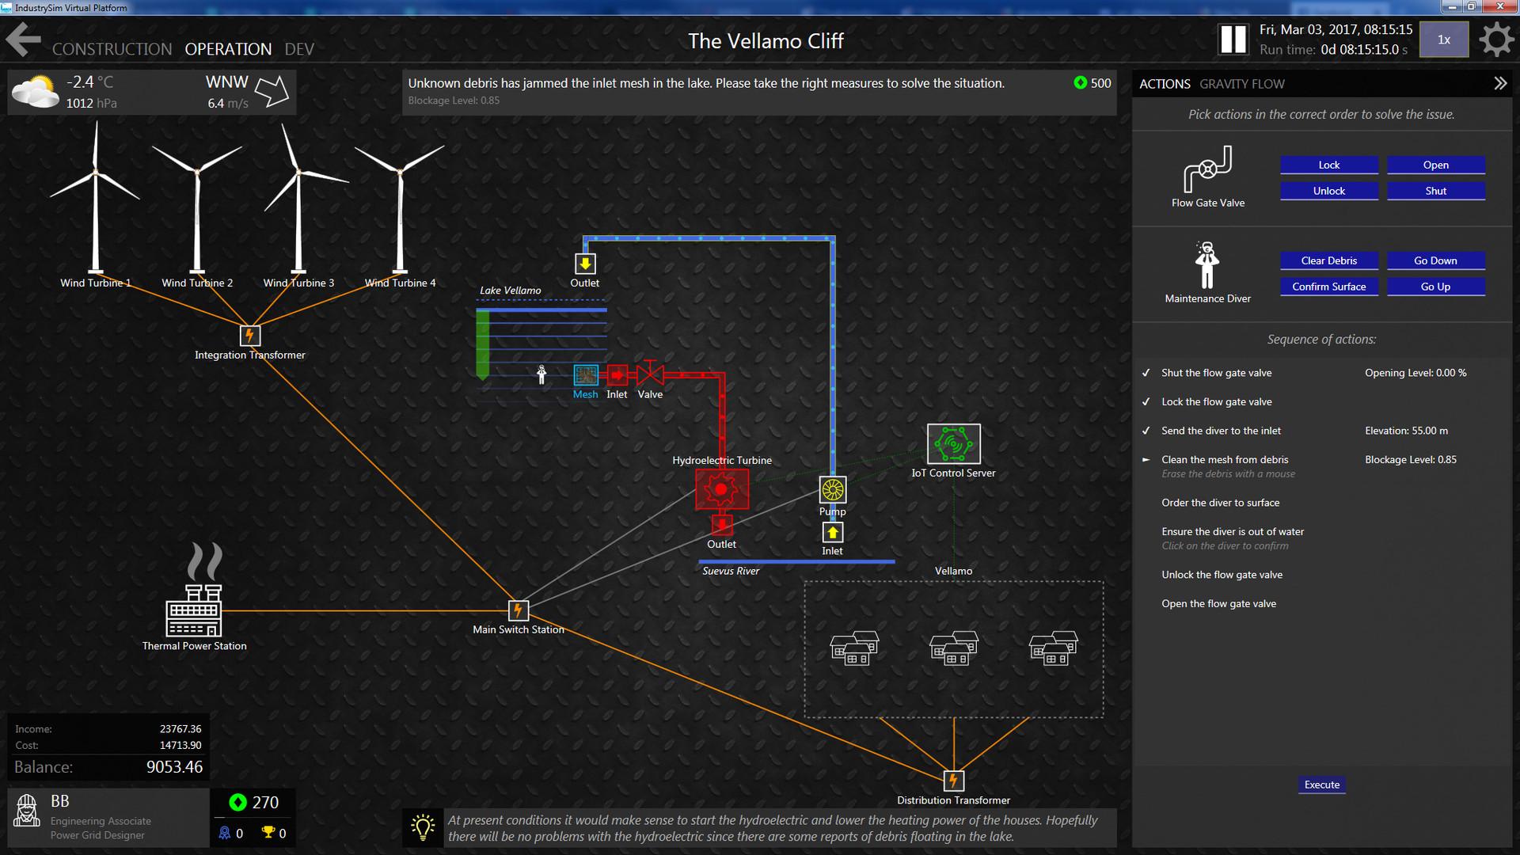Select the Main Switch Station icon
1520x855 pixels.
point(518,610)
